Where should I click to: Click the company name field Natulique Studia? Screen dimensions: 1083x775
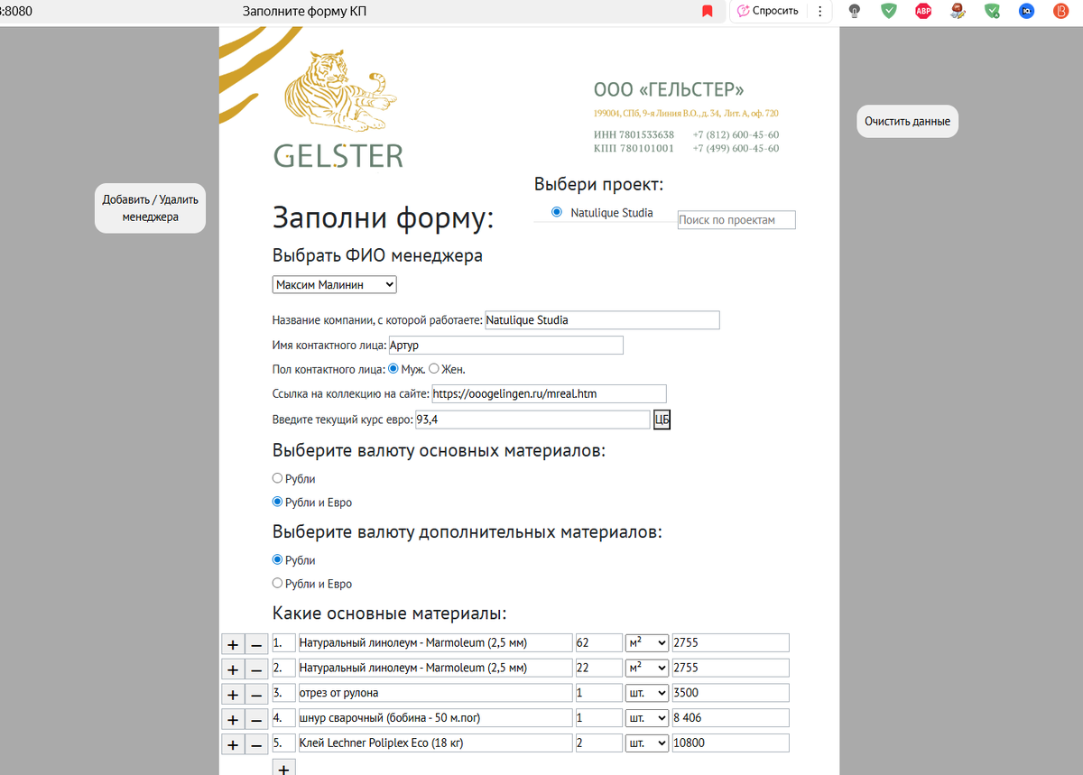602,319
